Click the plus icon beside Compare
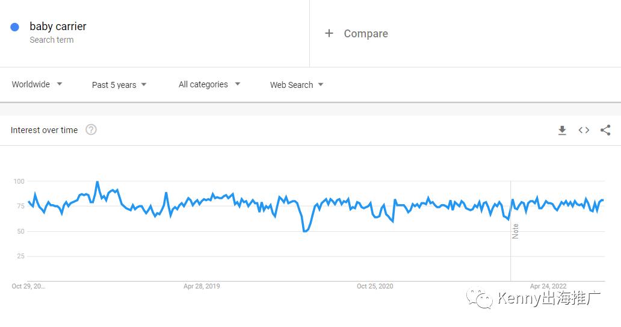 click(x=329, y=33)
